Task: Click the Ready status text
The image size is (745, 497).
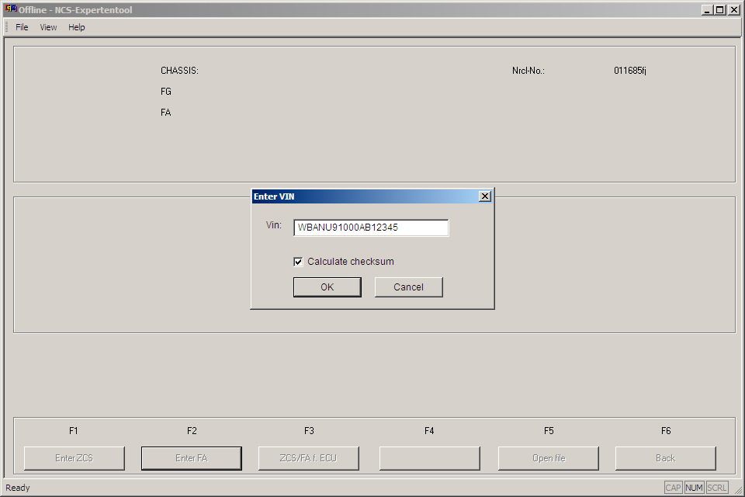Action: pos(18,488)
